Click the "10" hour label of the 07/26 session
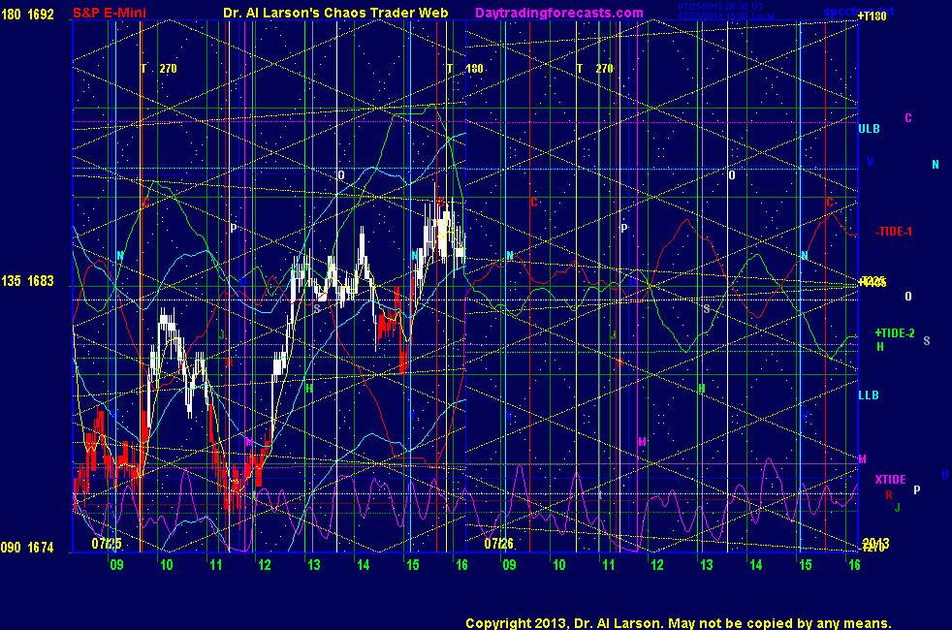Image resolution: width=952 pixels, height=630 pixels. click(559, 565)
